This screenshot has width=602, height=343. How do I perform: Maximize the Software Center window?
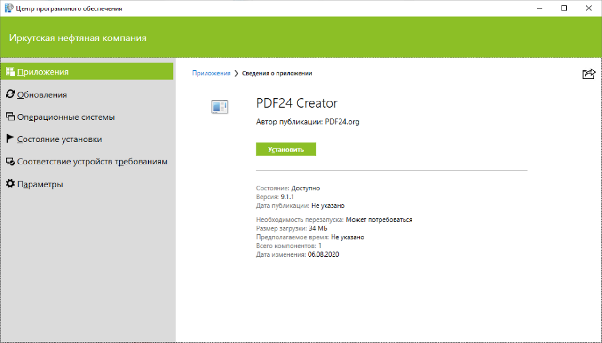564,8
